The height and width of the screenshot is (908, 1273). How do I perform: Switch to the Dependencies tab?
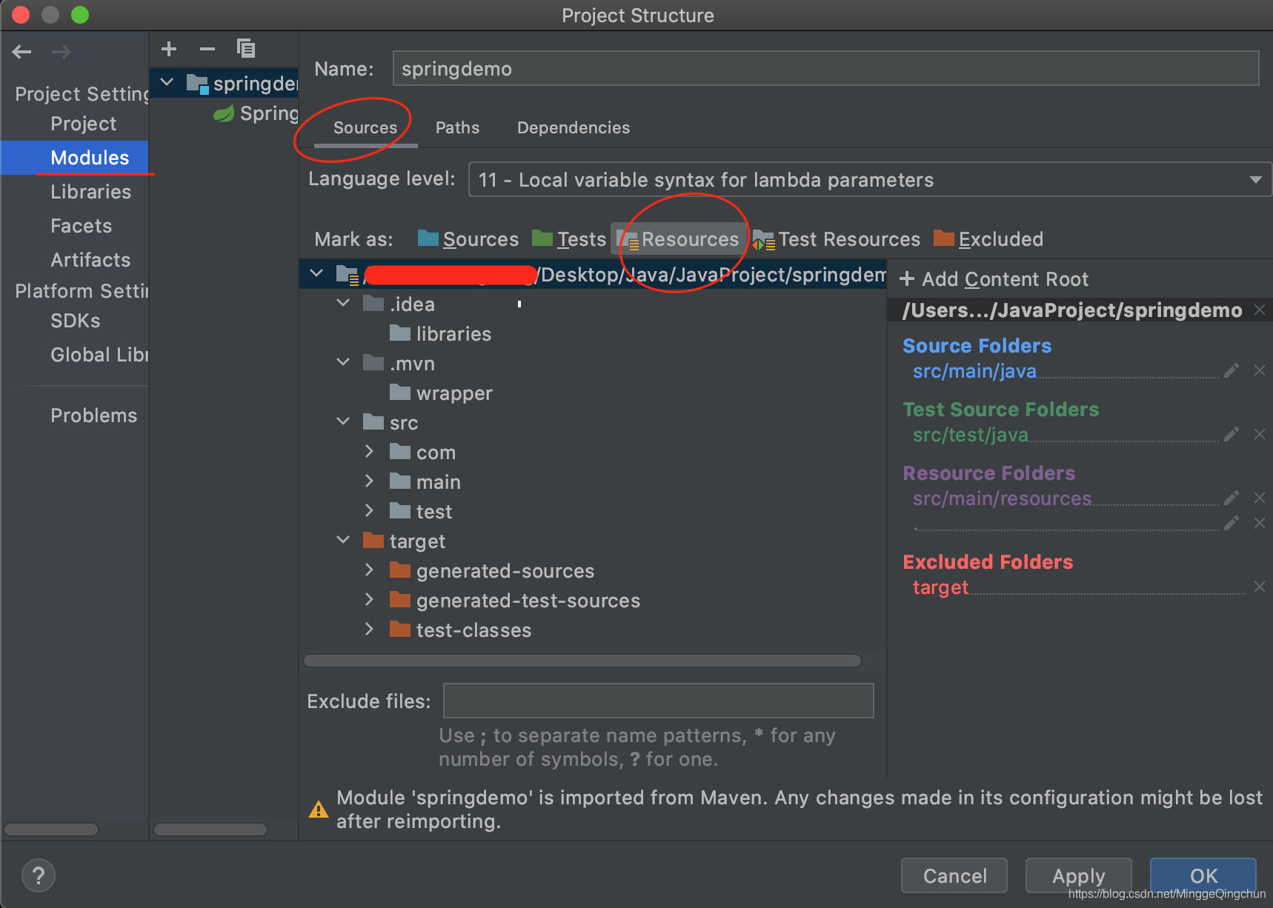pyautogui.click(x=574, y=127)
